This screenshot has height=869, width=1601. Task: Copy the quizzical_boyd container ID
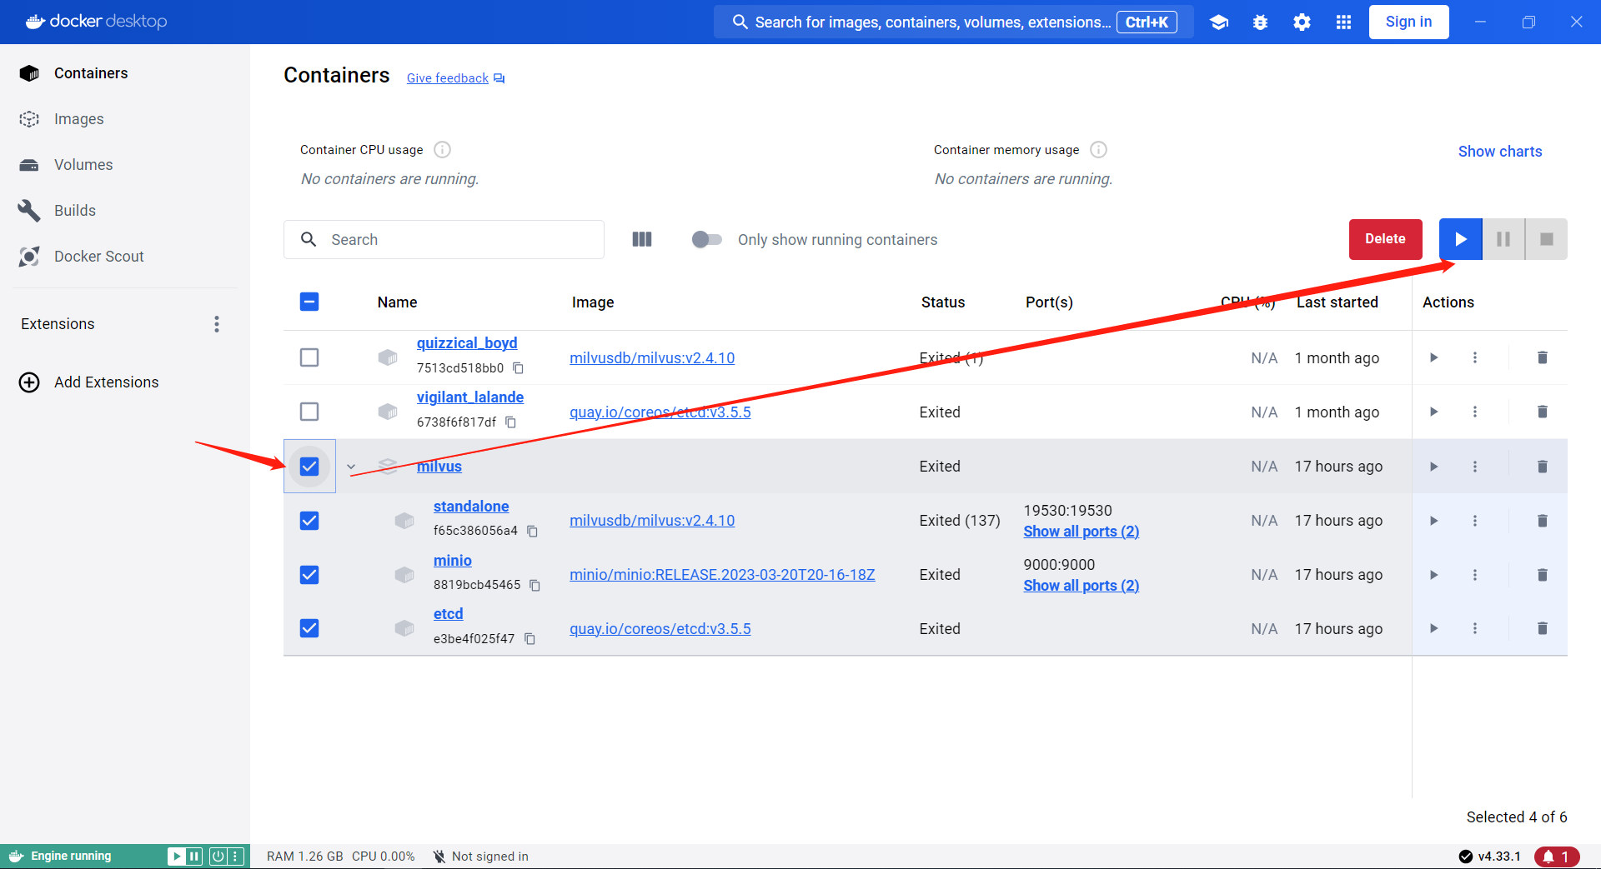[518, 368]
